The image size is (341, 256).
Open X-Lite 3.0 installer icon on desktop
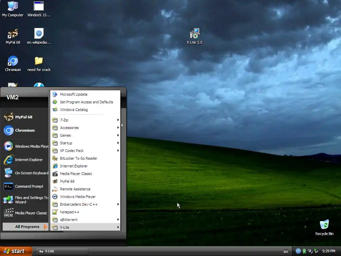pyautogui.click(x=194, y=36)
